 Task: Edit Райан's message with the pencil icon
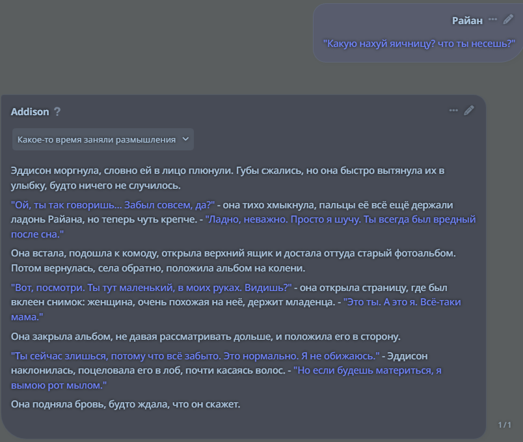pos(508,20)
